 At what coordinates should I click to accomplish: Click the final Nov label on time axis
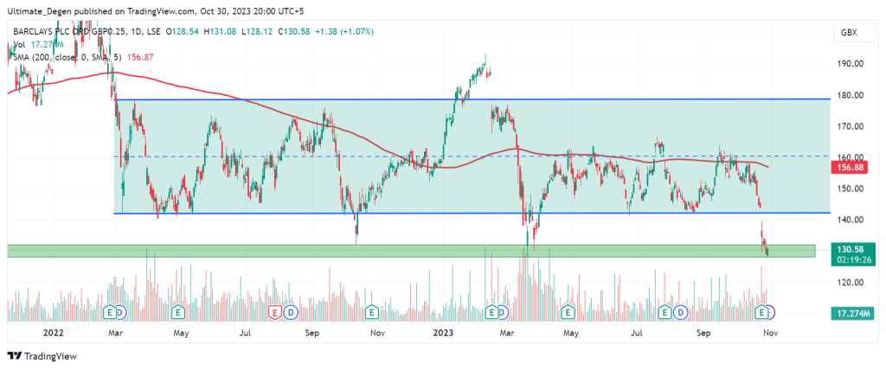click(771, 333)
